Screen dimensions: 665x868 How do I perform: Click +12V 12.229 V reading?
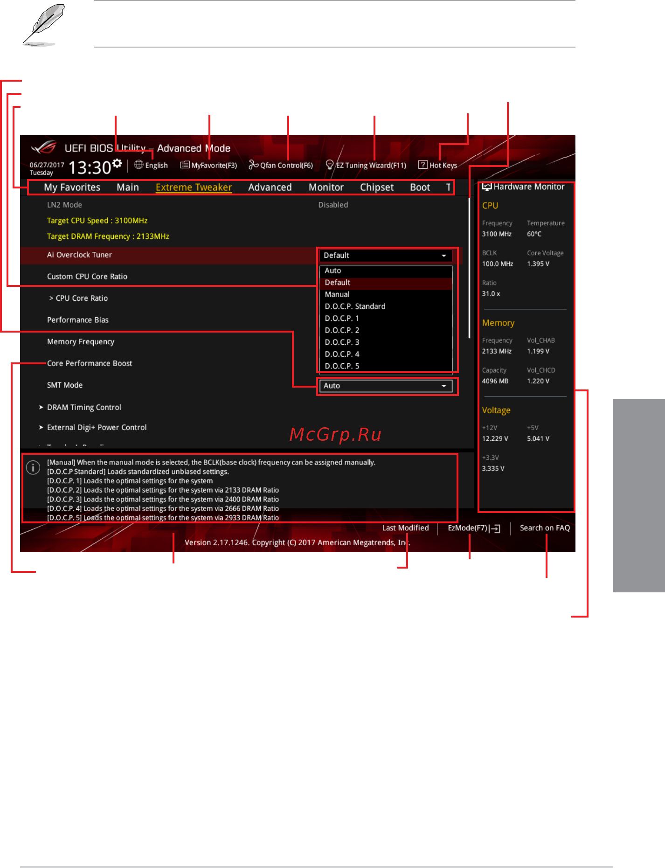(495, 439)
